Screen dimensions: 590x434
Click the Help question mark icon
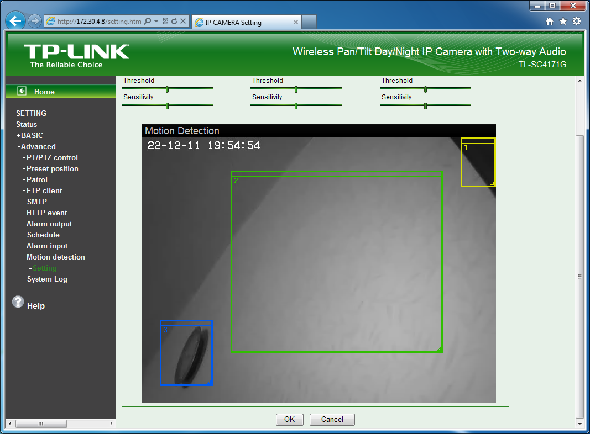(18, 301)
